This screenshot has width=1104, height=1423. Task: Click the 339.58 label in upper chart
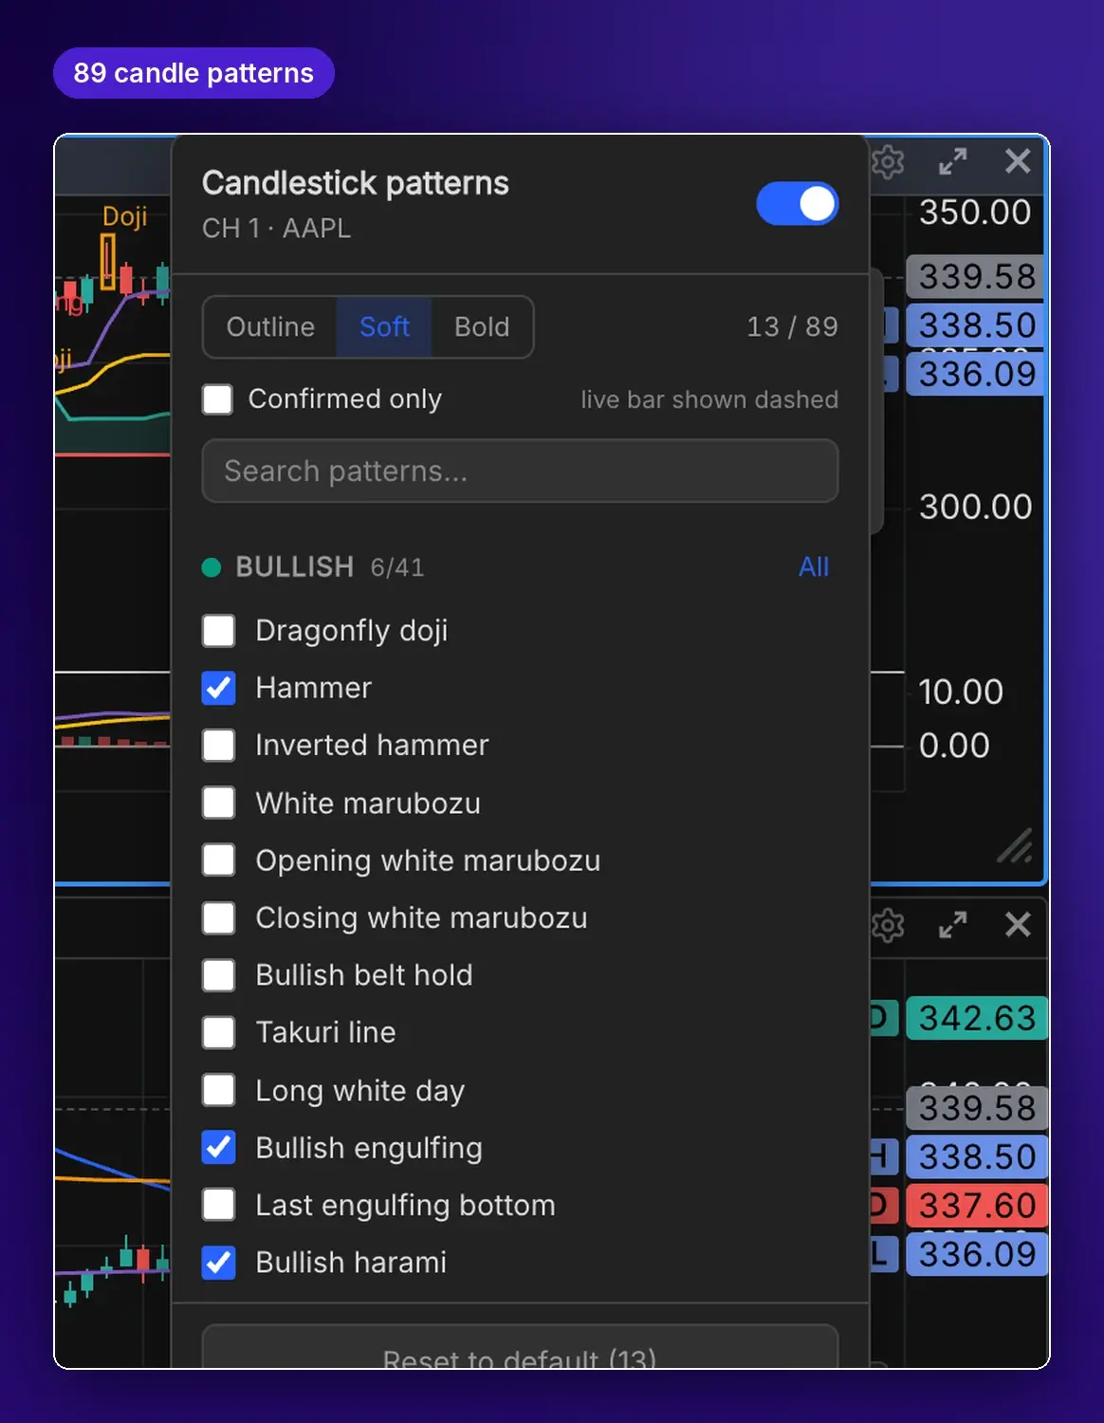click(976, 277)
